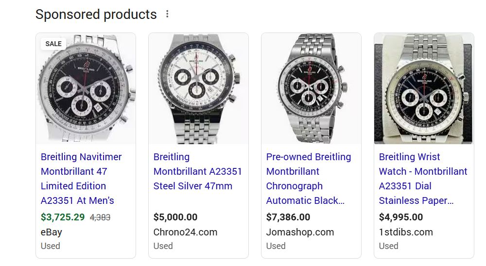Click the crossed-out 4,383 original price

point(100,217)
